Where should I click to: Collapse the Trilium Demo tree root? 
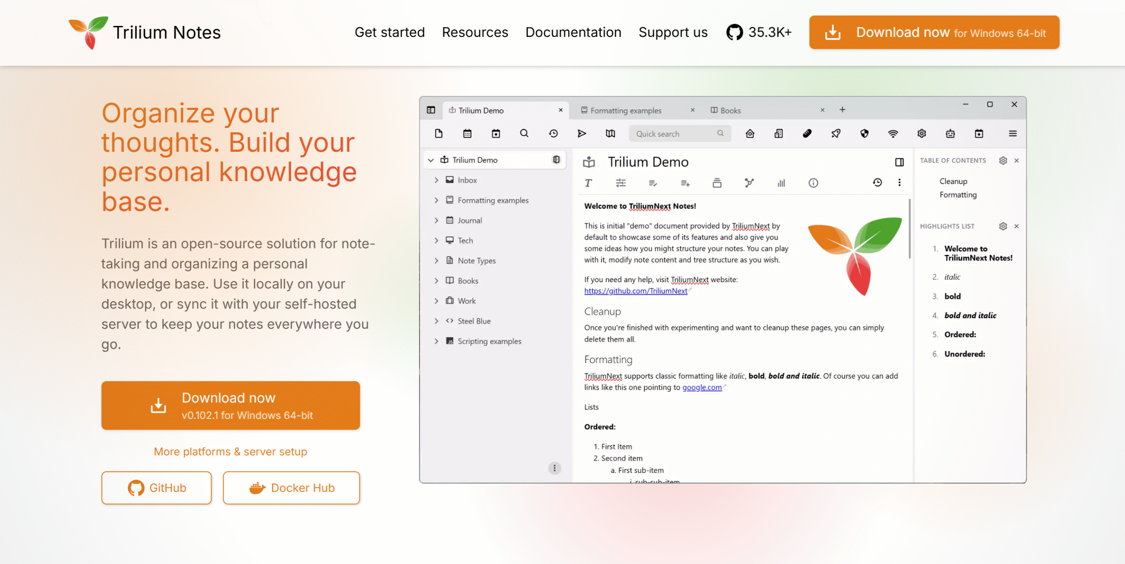click(431, 160)
